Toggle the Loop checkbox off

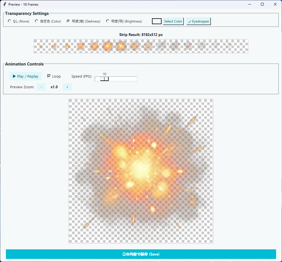pyautogui.click(x=49, y=76)
